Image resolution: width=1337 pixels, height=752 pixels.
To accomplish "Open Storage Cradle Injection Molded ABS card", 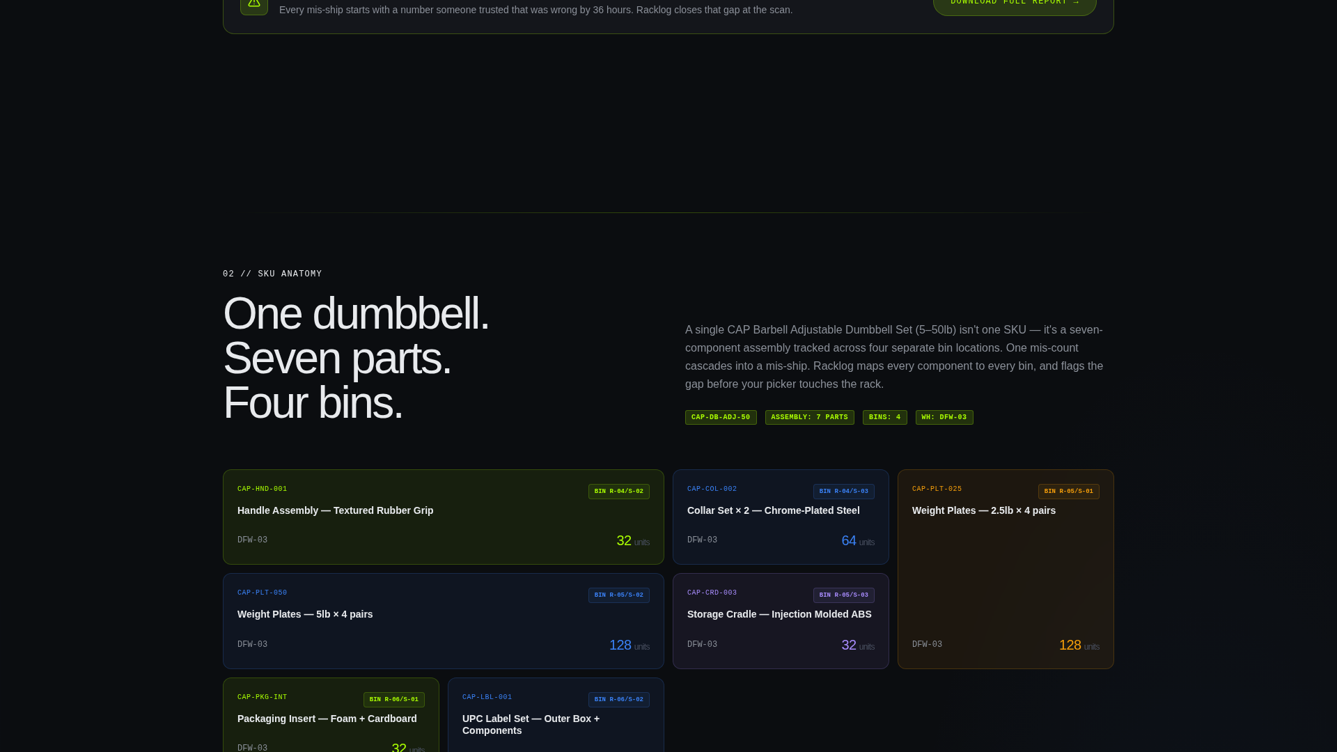I will click(x=781, y=621).
